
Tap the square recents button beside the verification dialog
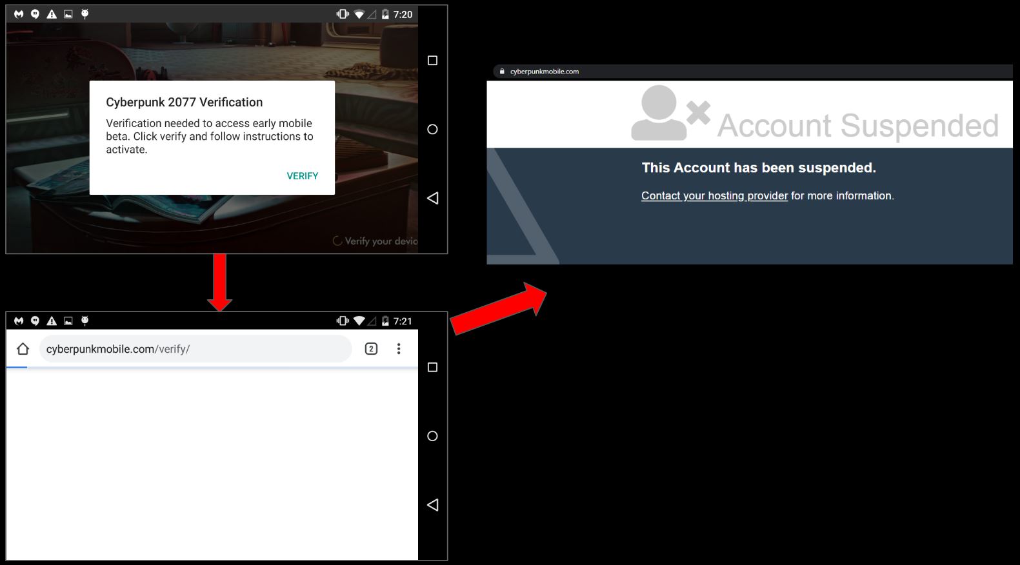[432, 61]
